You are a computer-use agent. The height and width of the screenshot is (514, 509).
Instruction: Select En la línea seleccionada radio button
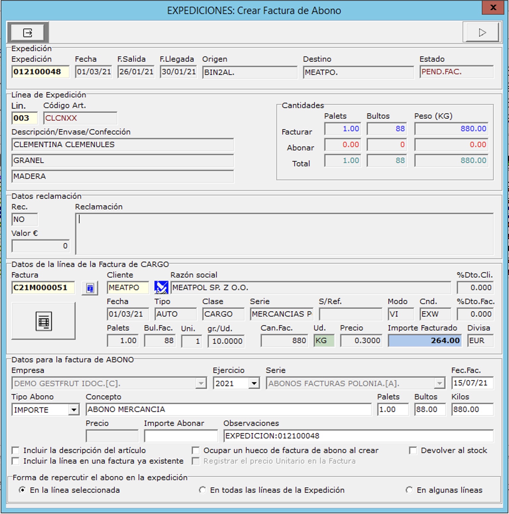(22, 490)
